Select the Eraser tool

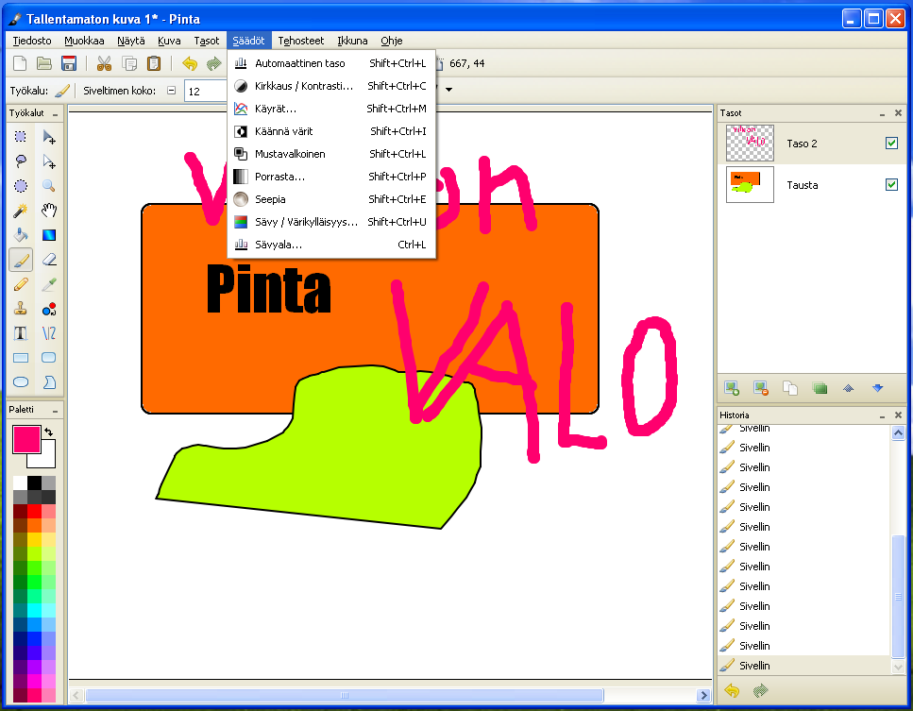tap(49, 260)
